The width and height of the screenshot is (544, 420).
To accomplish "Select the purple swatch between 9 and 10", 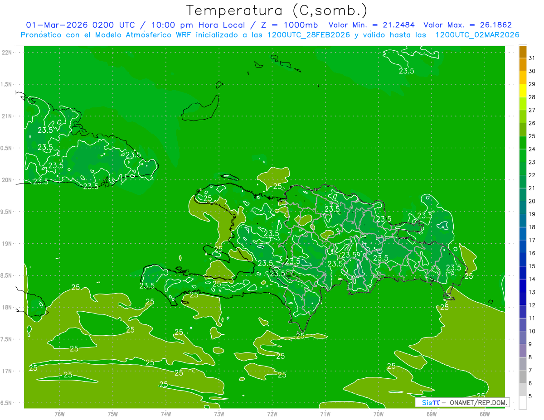I will [523, 338].
